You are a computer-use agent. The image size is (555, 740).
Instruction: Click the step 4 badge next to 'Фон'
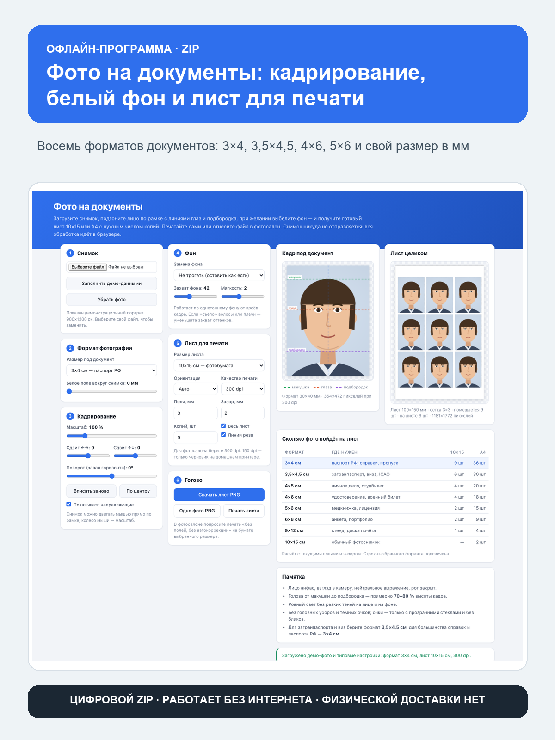click(x=178, y=253)
